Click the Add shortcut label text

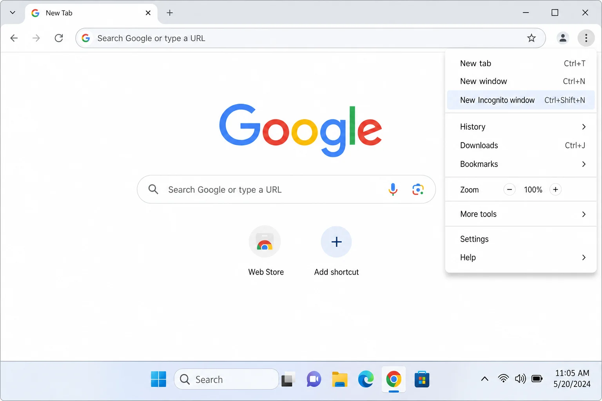tap(336, 272)
